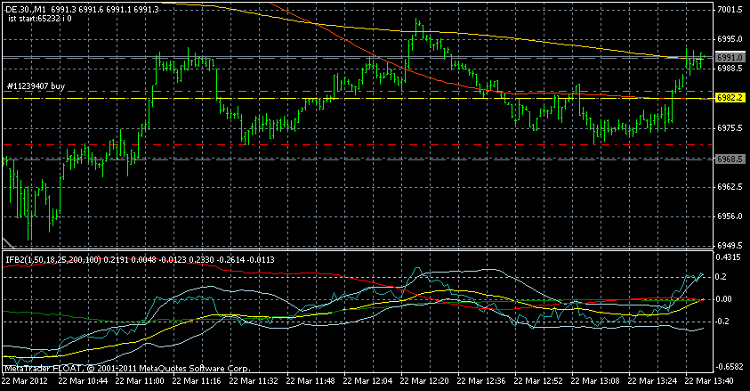This screenshot has height=391, width=750.
Task: Click the '22 Mar 12:04' time axis label
Action: pyautogui.click(x=367, y=381)
